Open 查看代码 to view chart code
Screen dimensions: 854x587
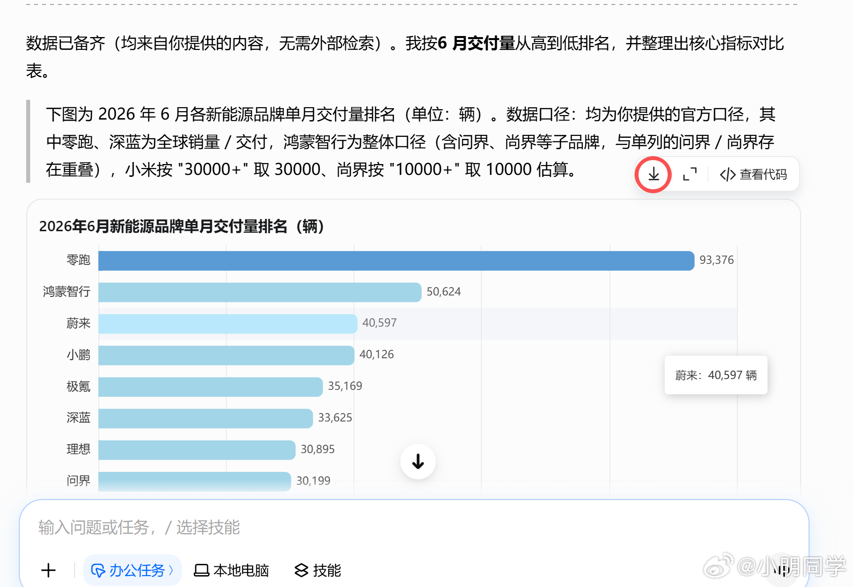pyautogui.click(x=753, y=174)
